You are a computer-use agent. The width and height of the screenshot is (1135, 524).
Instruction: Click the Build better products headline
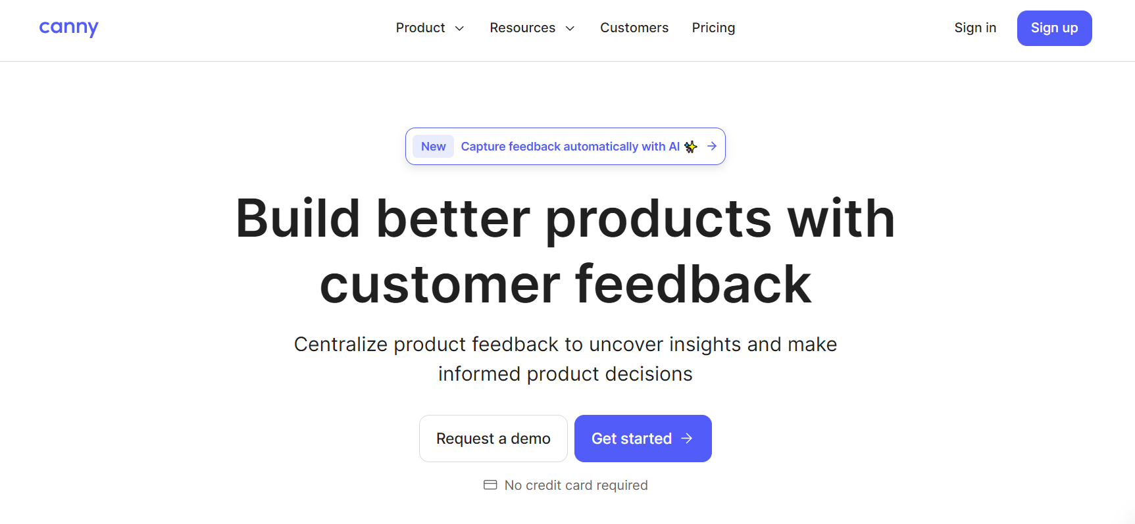click(x=565, y=251)
